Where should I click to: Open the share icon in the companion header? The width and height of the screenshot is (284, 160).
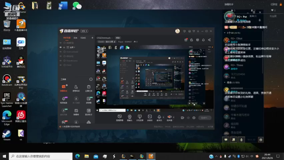click(x=209, y=40)
